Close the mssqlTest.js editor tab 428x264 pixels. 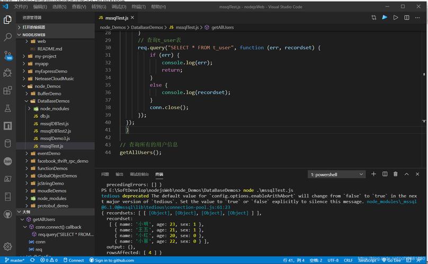pyautogui.click(x=132, y=18)
